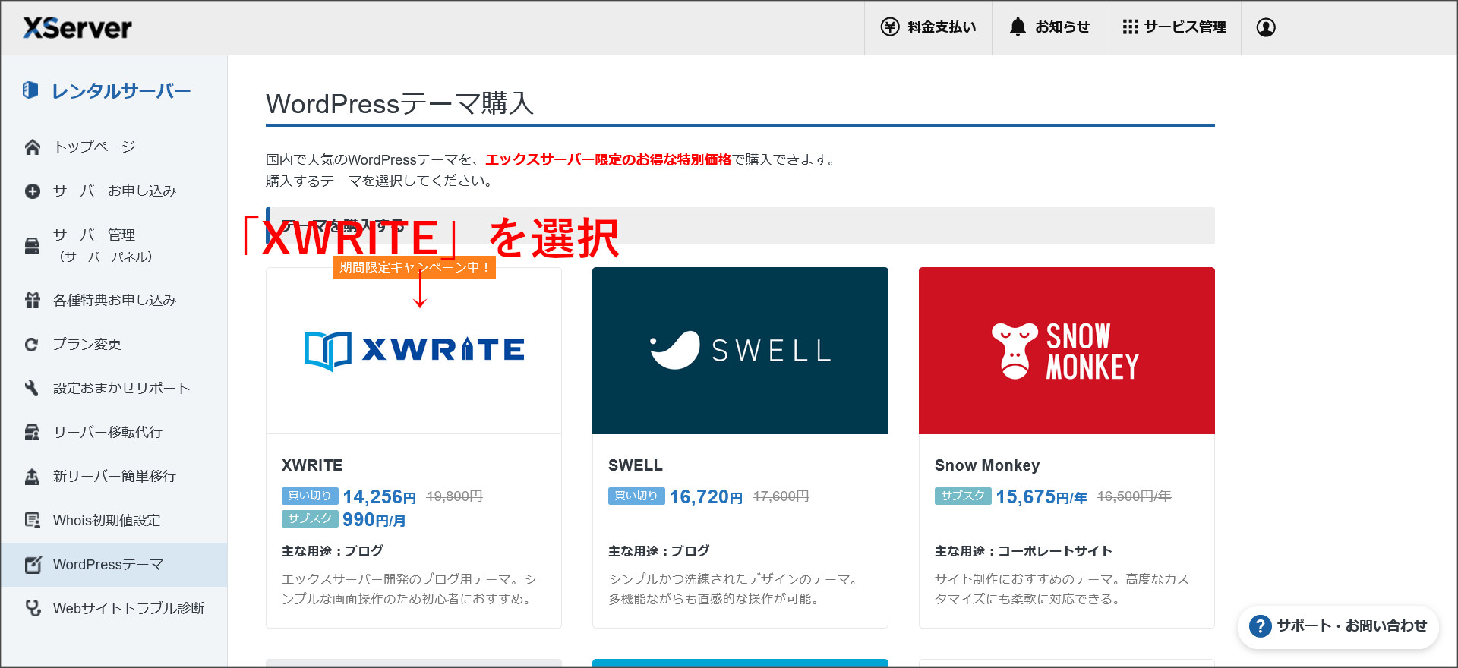1458x668 pixels.
Task: Click the XWRITE description text
Action: coord(409,589)
